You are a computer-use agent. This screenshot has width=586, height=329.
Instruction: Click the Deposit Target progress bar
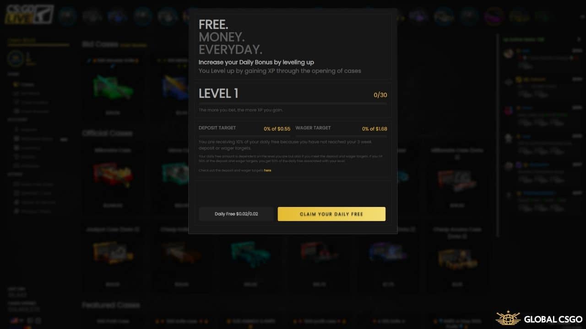tap(244, 136)
